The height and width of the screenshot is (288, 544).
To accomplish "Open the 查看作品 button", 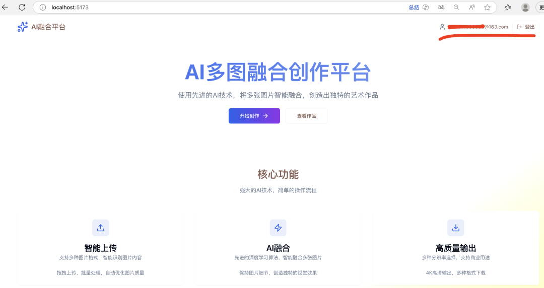I will [x=307, y=116].
